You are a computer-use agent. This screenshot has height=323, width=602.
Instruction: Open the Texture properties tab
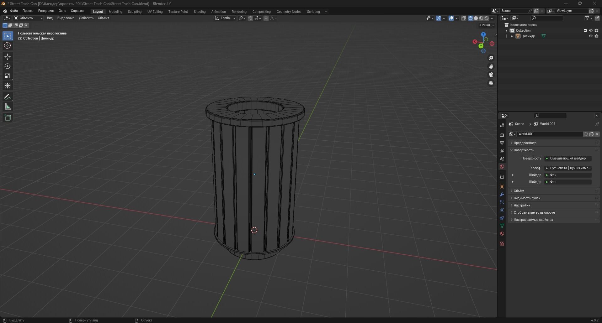502,243
